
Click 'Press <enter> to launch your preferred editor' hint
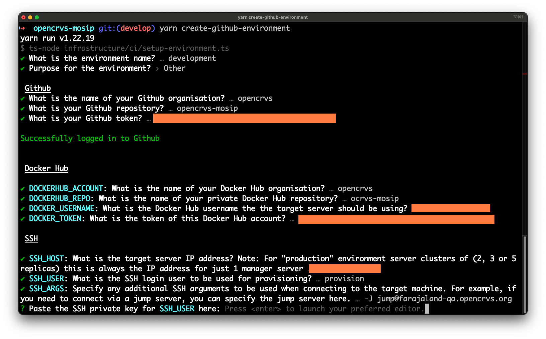pyautogui.click(x=325, y=309)
